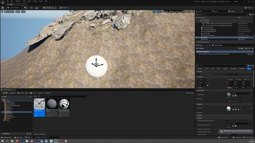The height and width of the screenshot is (143, 255).
Task: Open Photoshop from the taskbar
Action: pos(22,141)
